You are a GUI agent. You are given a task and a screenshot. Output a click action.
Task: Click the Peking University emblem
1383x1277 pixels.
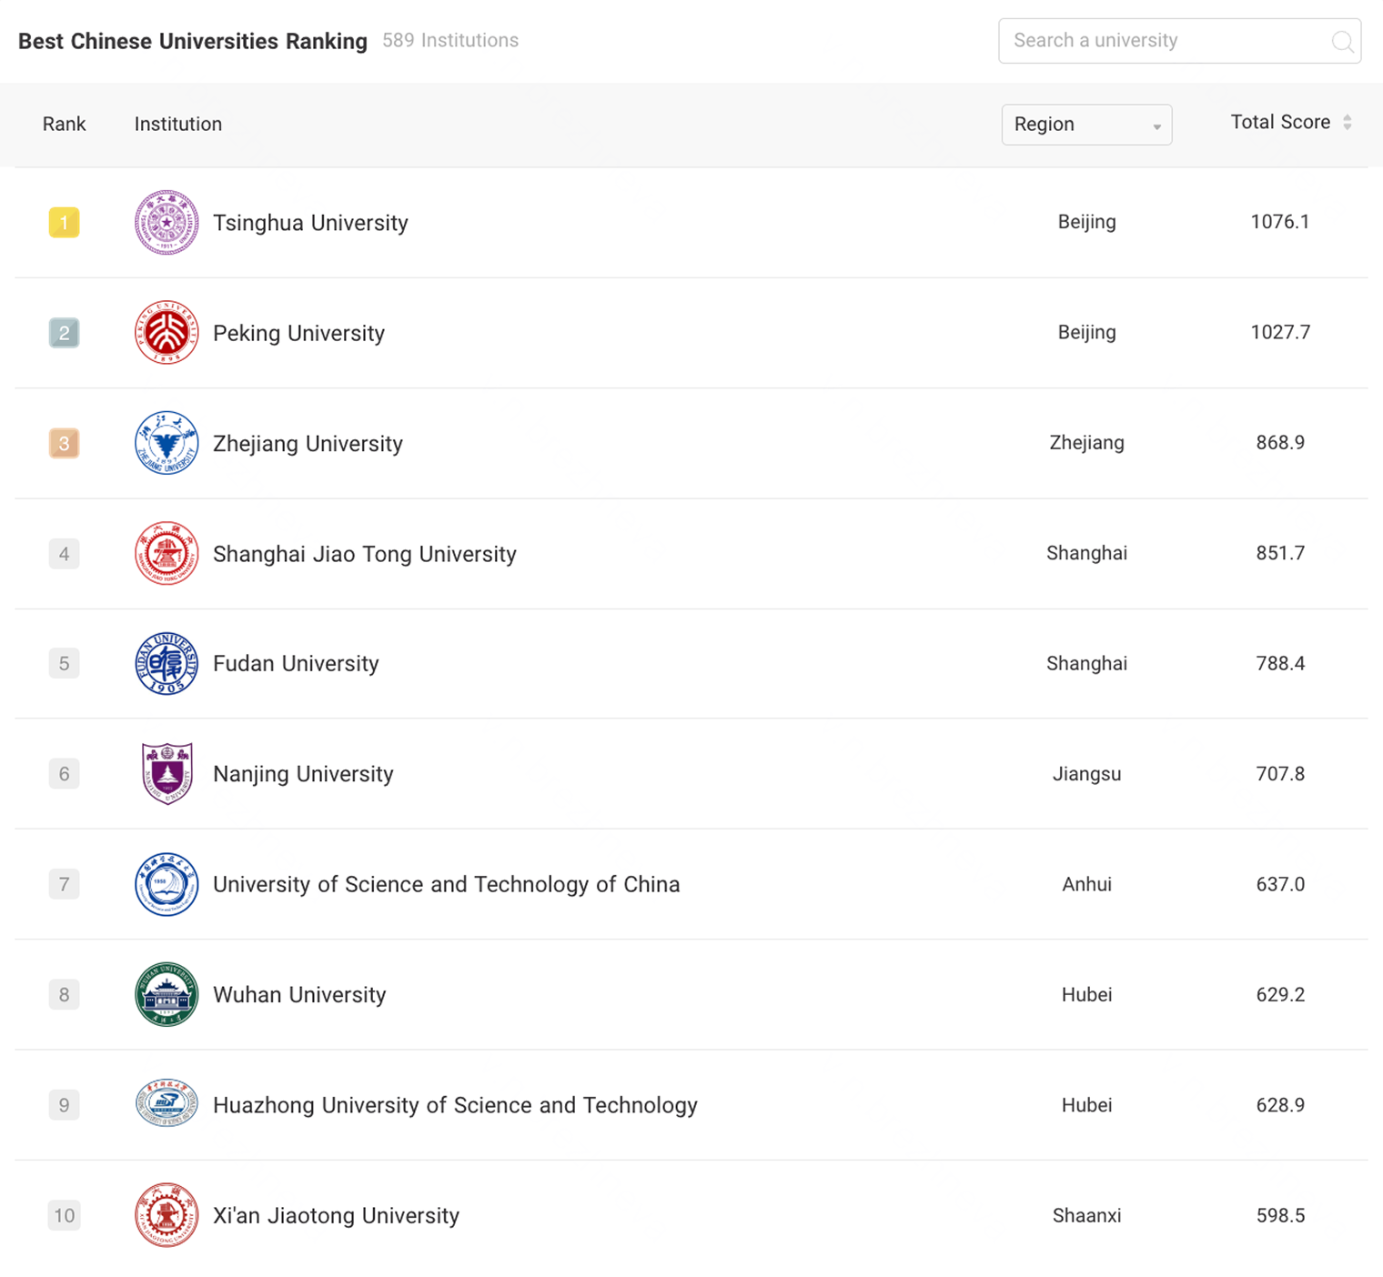pyautogui.click(x=167, y=333)
